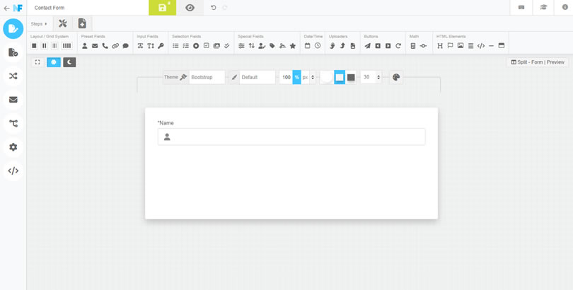Viewport: 573px width, 290px height.
Task: Add a math calculator field
Action: click(413, 46)
